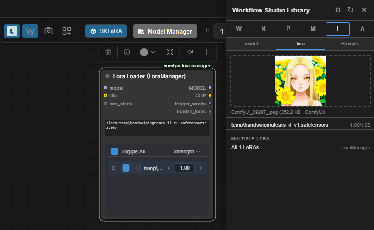Click the sunflower girl image thumbnail
The width and height of the screenshot is (374, 230).
[301, 81]
